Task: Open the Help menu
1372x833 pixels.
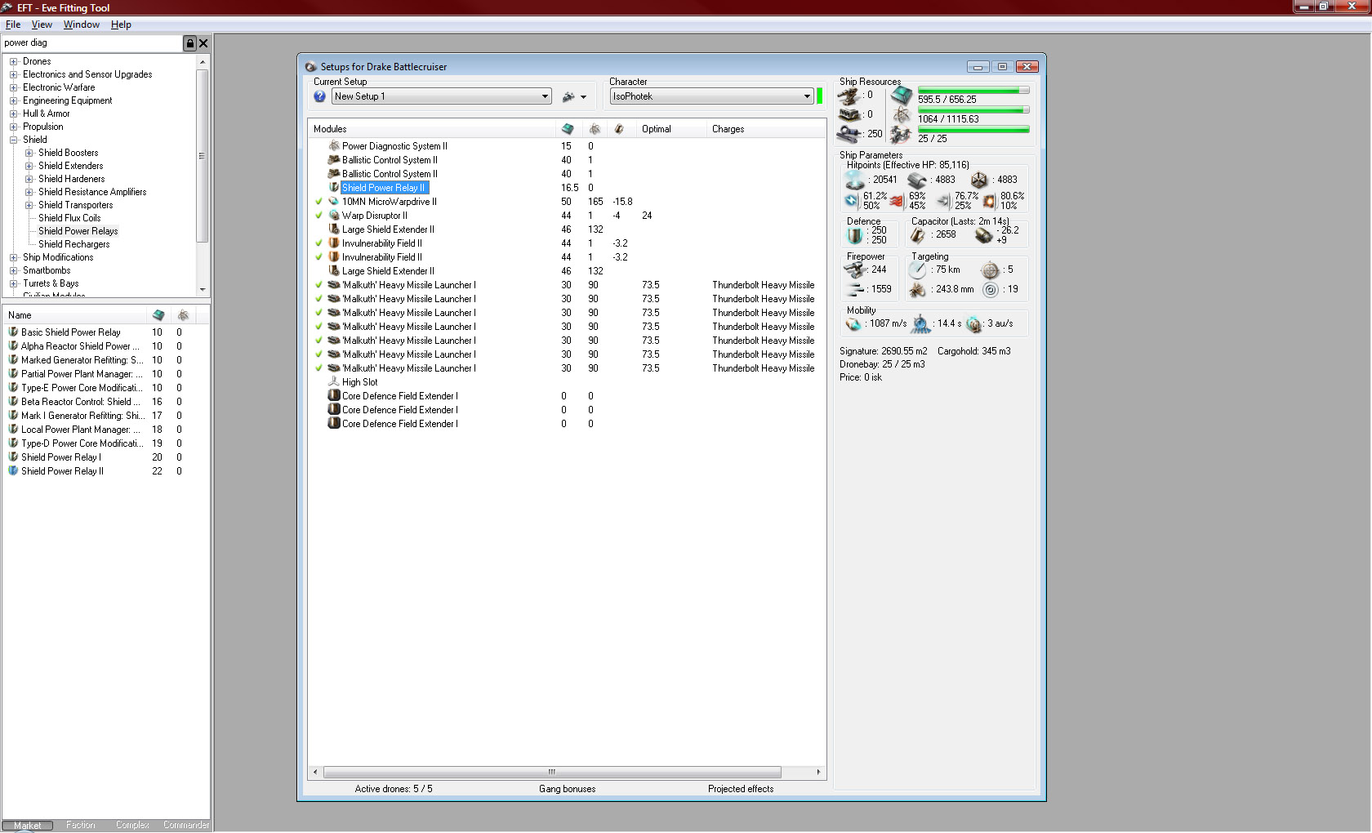Action: pos(121,24)
